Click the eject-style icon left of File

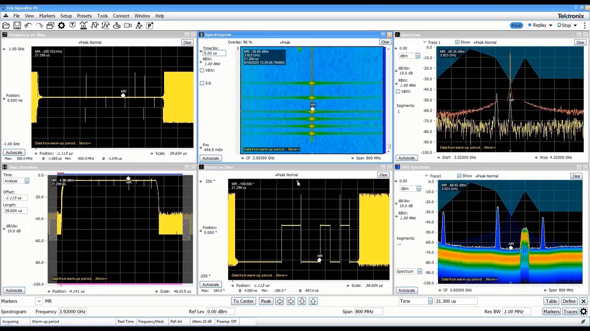pyautogui.click(x=6, y=16)
